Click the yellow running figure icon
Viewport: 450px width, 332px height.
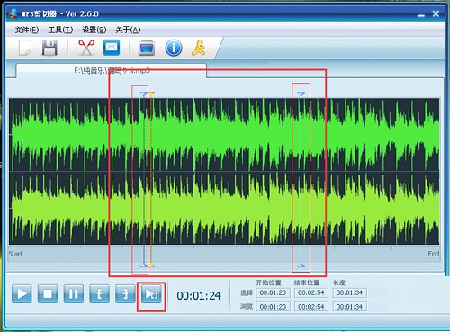click(198, 48)
